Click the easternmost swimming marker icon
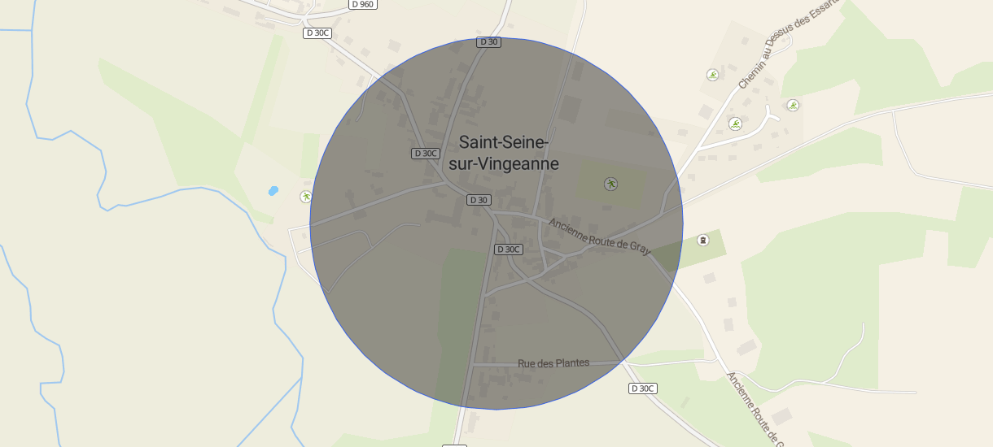993x447 pixels. click(793, 105)
